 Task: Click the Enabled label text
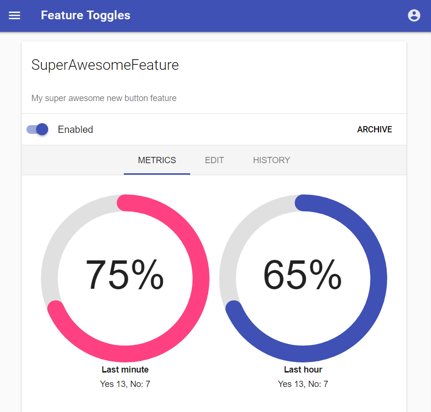[75, 129]
